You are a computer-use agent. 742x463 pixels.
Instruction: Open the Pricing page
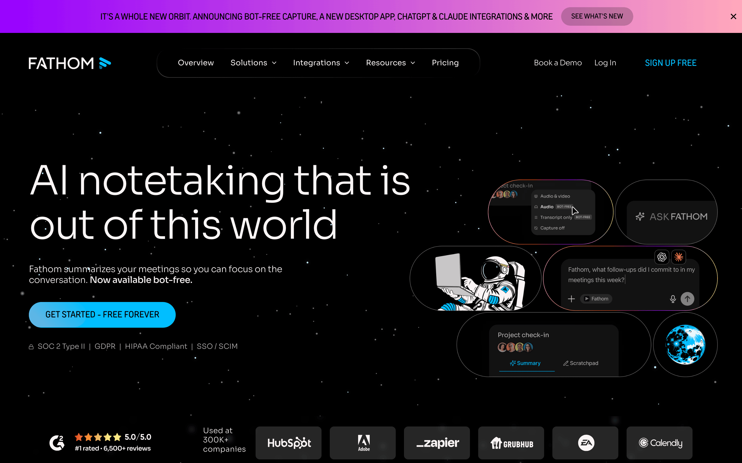tap(445, 63)
